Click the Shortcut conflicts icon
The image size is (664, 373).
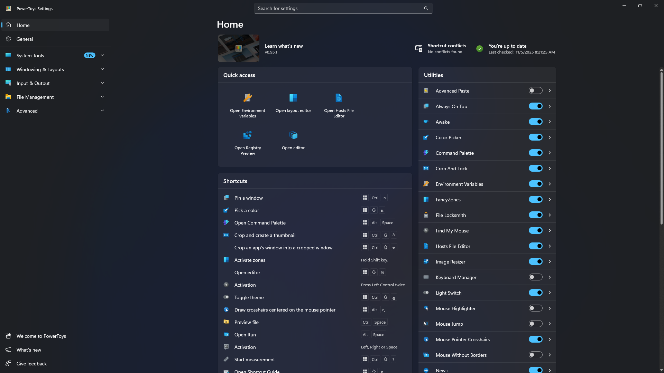coord(419,48)
